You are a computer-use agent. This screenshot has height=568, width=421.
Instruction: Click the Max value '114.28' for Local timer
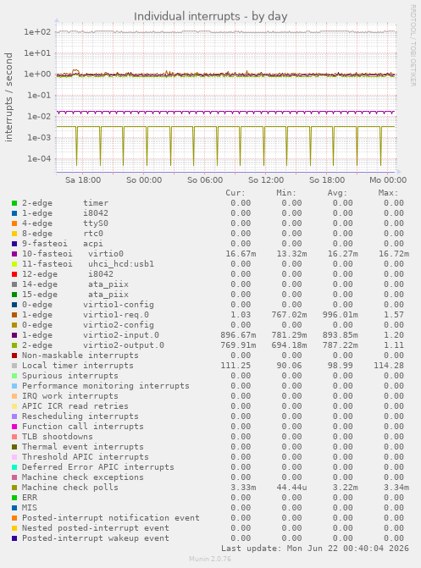pos(389,366)
